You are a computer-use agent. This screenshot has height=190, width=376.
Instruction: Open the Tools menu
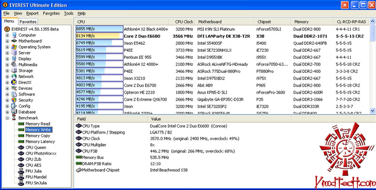pyautogui.click(x=69, y=14)
